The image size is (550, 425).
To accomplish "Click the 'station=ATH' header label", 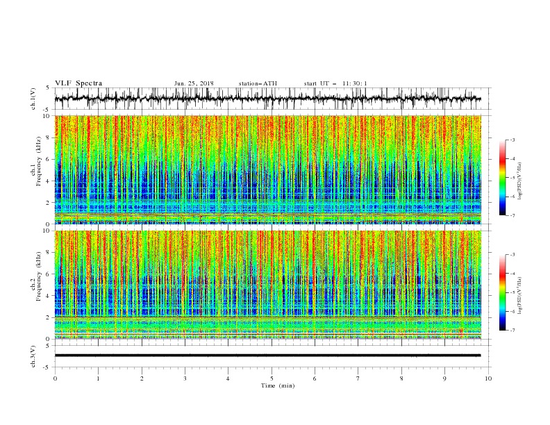I will tap(258, 83).
